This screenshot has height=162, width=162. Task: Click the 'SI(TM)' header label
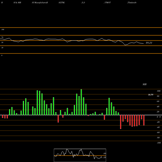[x=62, y=3]
